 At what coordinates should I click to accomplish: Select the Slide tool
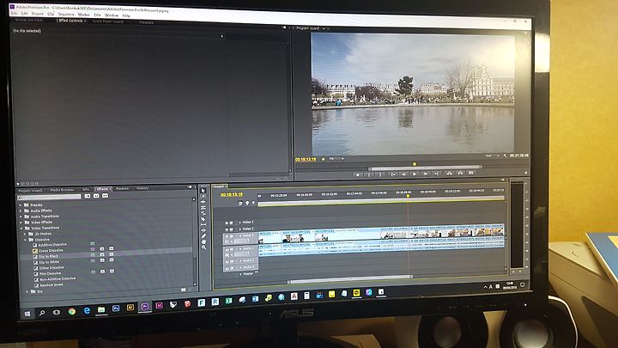click(x=203, y=230)
